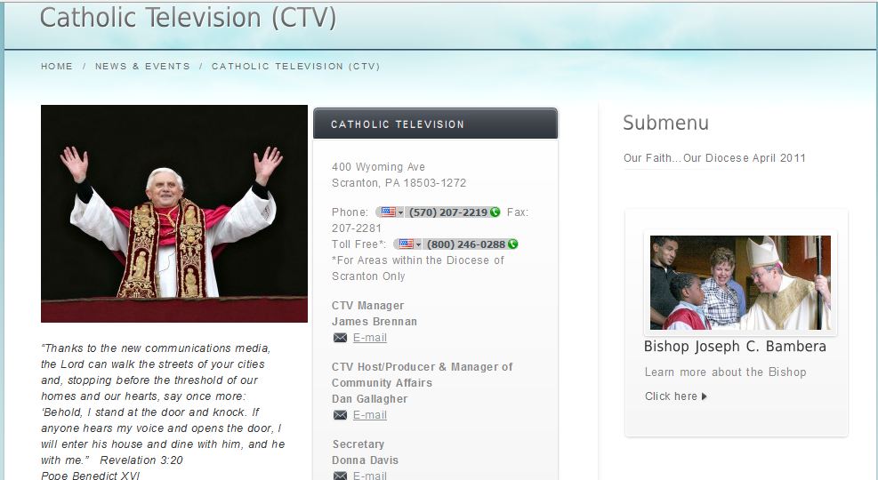Open the E-mail link for Dan Gallagher
This screenshot has width=878, height=480.
point(369,414)
